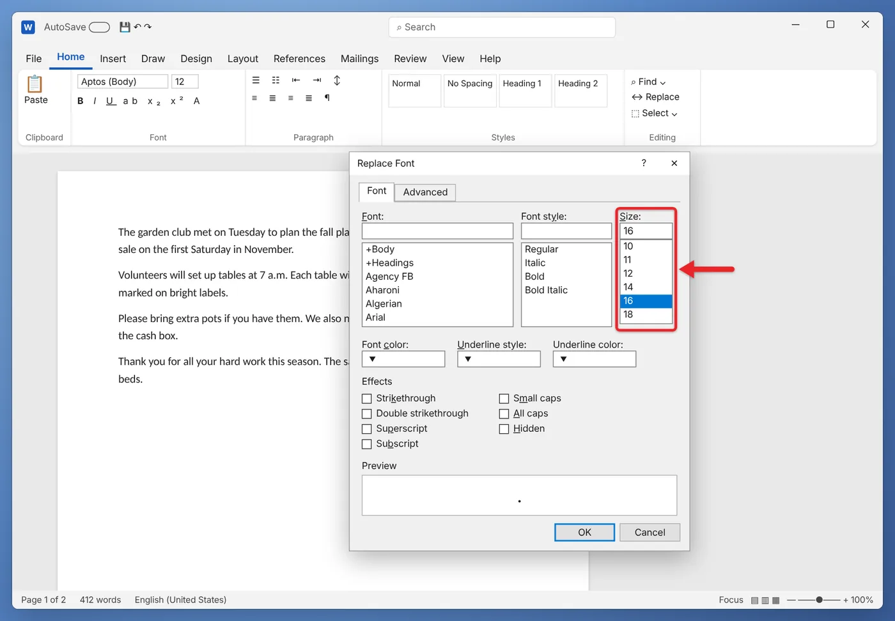Open the File menu

pyautogui.click(x=34, y=59)
